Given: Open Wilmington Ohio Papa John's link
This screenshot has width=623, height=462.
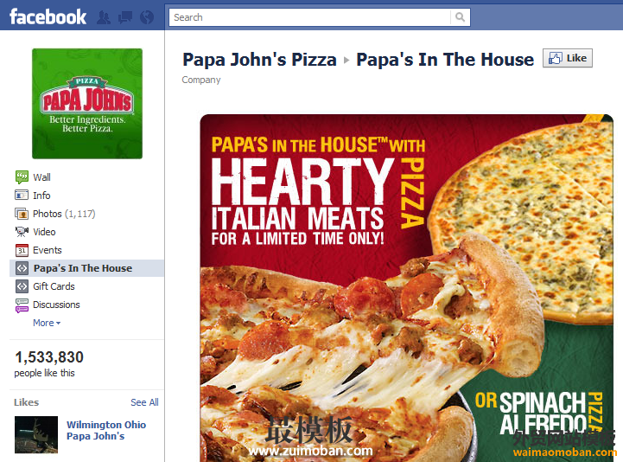Looking at the screenshot, I should [106, 430].
